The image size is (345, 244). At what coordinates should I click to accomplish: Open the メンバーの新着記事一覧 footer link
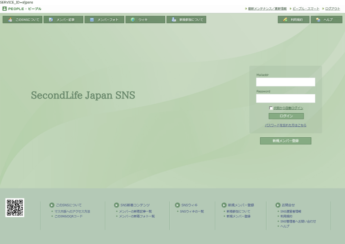(x=135, y=211)
